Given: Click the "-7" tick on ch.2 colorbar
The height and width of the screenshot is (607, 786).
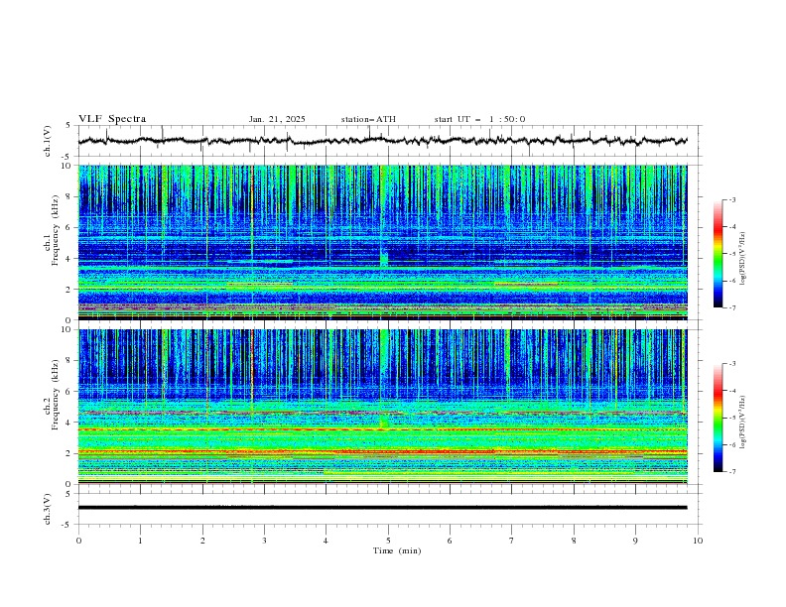Looking at the screenshot, I should click(731, 472).
